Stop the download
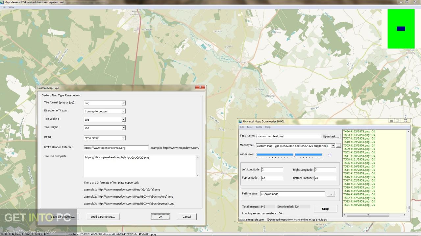This screenshot has width=421, height=236. pyautogui.click(x=325, y=209)
